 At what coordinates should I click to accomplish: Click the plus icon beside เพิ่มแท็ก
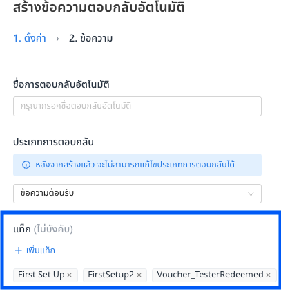pos(19,250)
